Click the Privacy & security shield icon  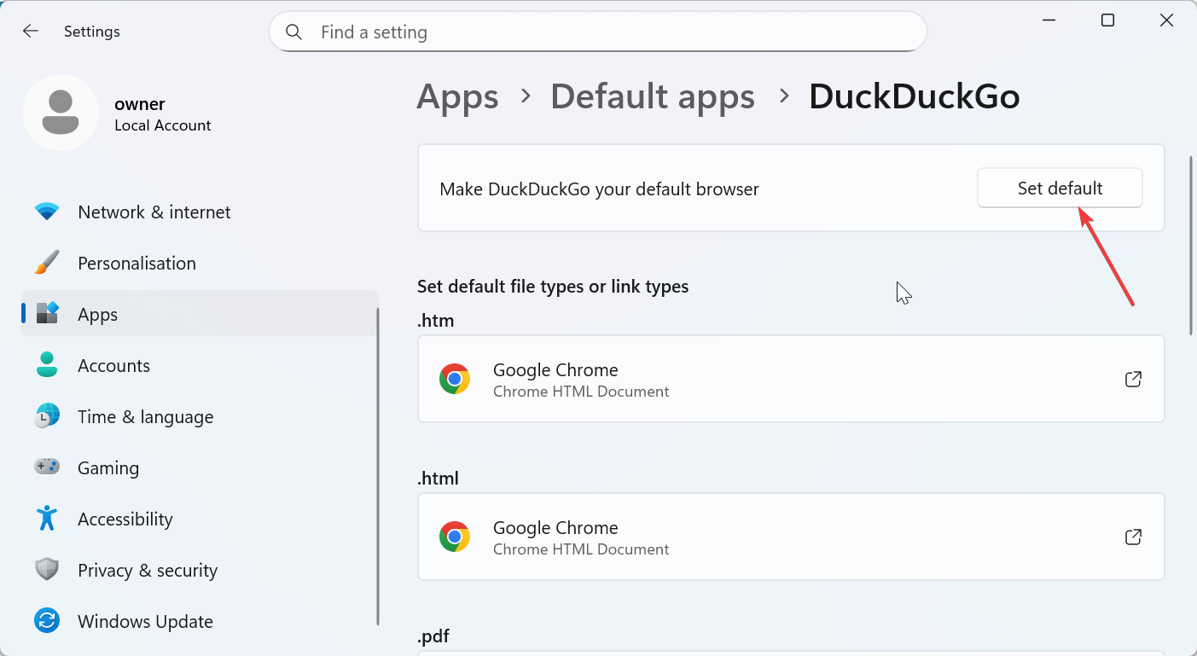[47, 570]
